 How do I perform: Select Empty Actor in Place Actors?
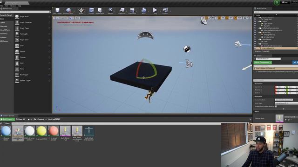pyautogui.click(x=33, y=17)
